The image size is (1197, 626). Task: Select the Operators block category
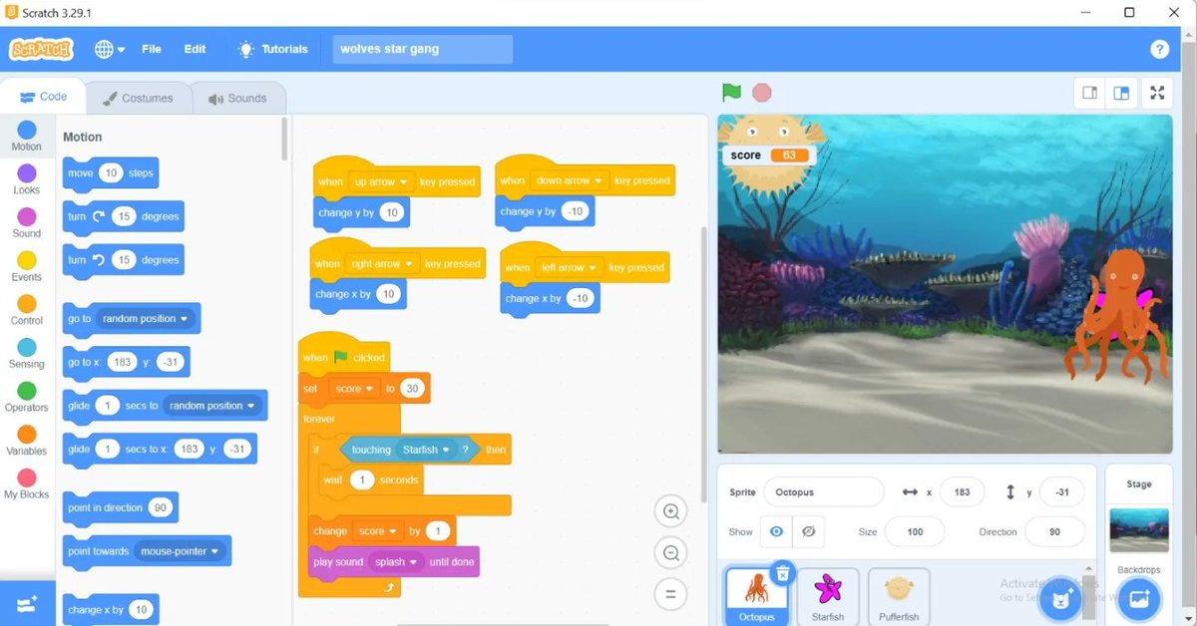coord(27,398)
